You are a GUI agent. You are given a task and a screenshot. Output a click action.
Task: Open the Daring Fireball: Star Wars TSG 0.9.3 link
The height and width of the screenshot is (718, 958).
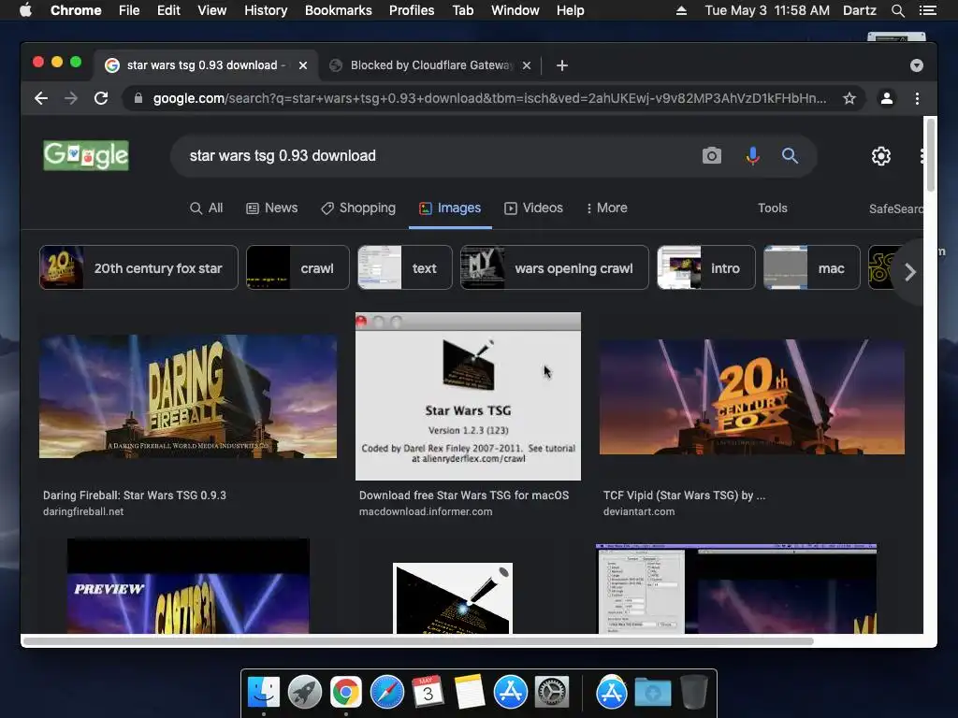point(135,495)
